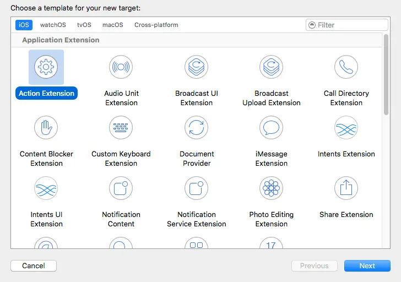Image resolution: width=401 pixels, height=282 pixels.
Task: Pick the Document Provider template icon
Action: 197,128
